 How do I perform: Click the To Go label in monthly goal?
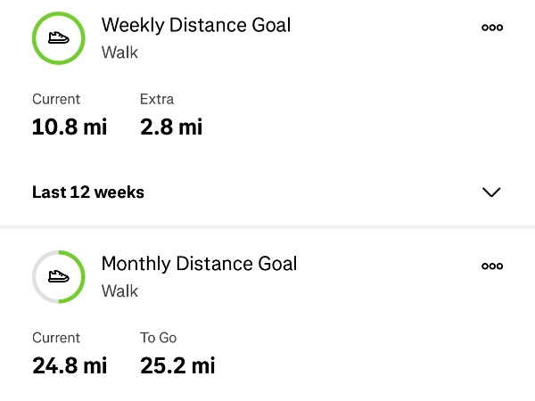click(159, 338)
